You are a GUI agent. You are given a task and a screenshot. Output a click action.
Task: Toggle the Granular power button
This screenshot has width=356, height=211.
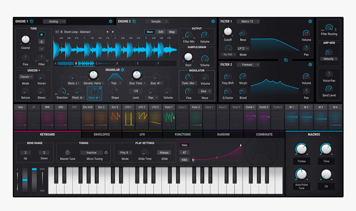pos(123,70)
